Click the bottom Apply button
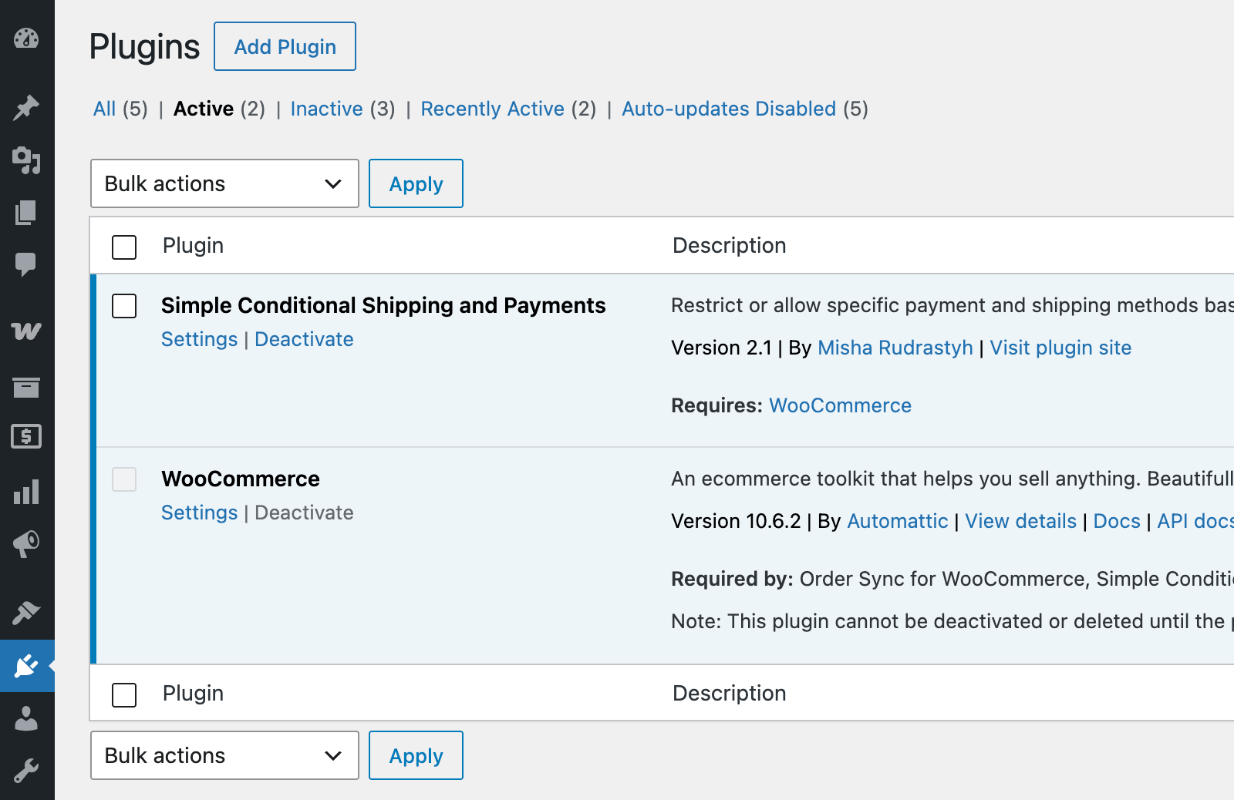 click(x=416, y=755)
